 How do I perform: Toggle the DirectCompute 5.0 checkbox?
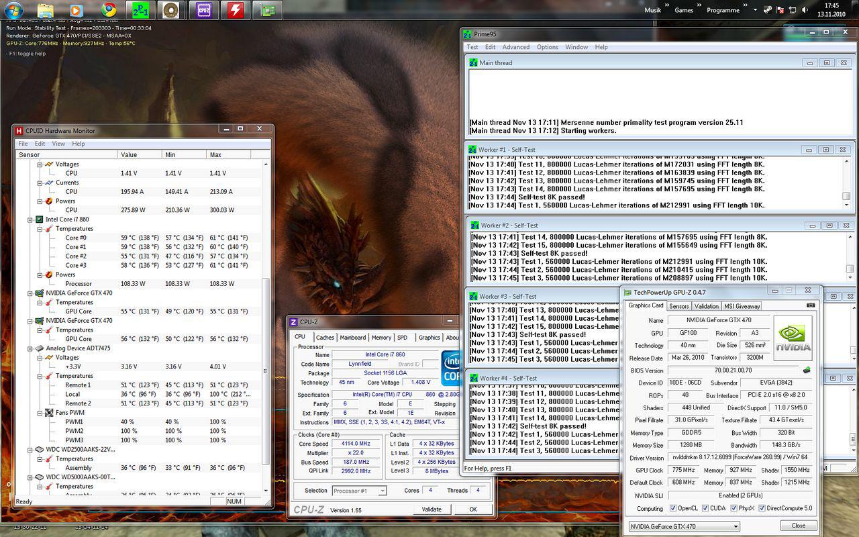[762, 508]
